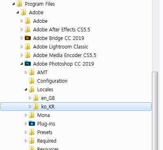163x150 pixels.
Task: Click the Plug-ins blue folder icon
Action: point(32,124)
